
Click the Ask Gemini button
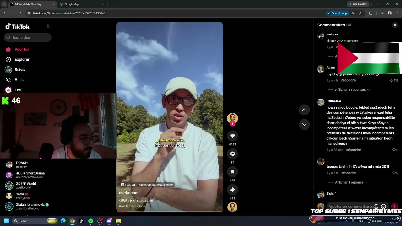point(358,4)
